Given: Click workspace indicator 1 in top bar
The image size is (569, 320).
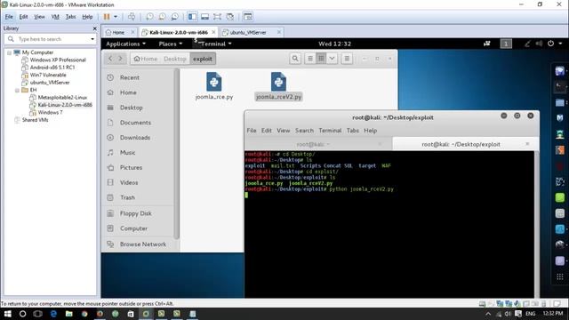Looking at the screenshot, I should (x=506, y=44).
